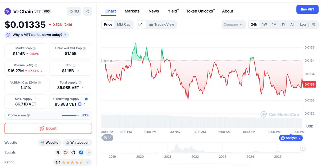Open the X (Twitter) social link

[58, 152]
